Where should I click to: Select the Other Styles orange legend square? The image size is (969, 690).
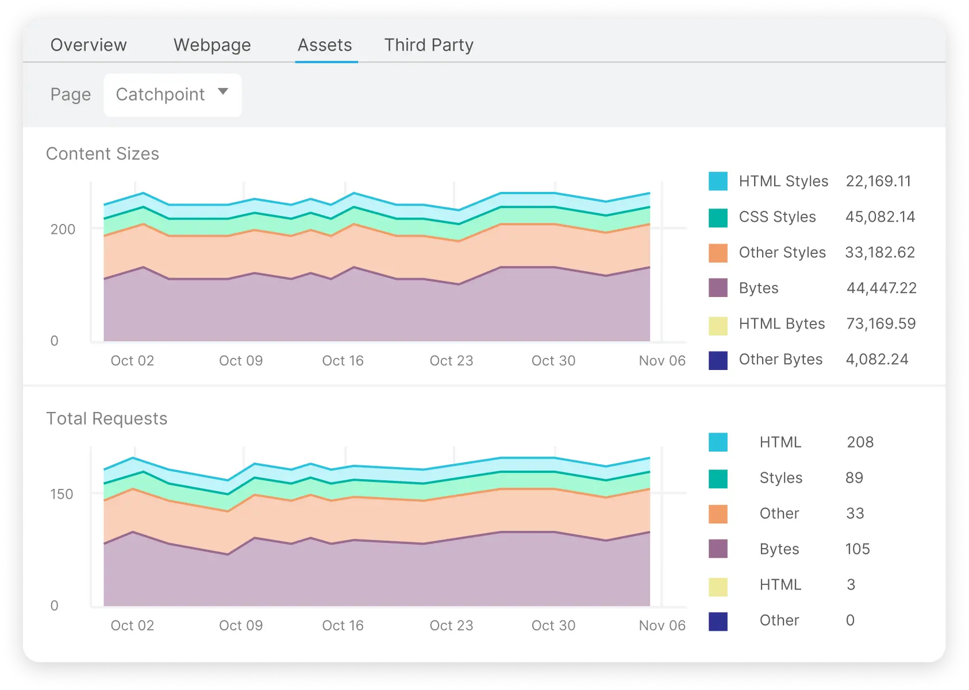(x=717, y=252)
